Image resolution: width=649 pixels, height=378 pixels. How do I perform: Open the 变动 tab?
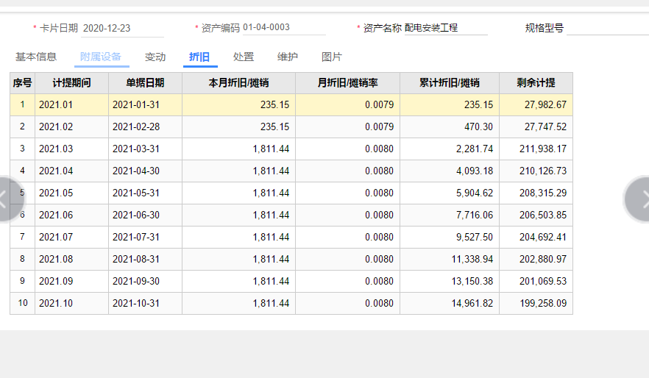click(x=155, y=57)
